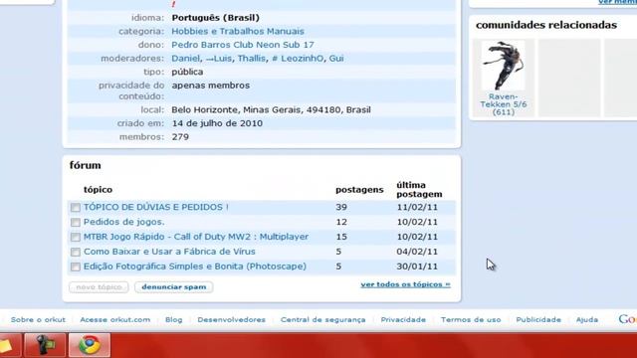Open owner Pedro Barros Club Neon Sub 17
The height and width of the screenshot is (358, 637).
click(x=243, y=45)
